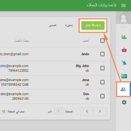131x131 pixels.
Task: Click the phone number 353798985421248
Action: point(15,85)
